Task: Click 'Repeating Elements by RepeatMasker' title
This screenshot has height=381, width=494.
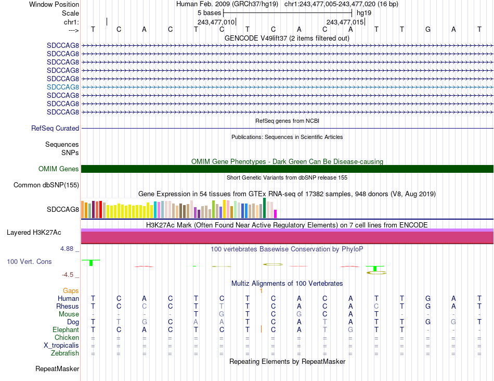Action: tap(287, 361)
